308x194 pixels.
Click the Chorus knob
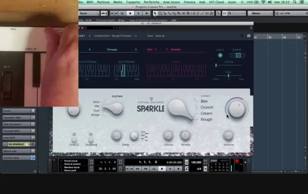click(x=168, y=136)
